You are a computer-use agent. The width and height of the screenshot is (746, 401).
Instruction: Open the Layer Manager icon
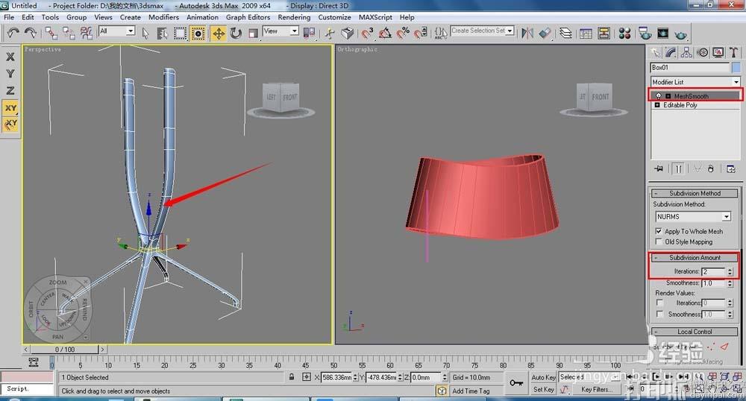pyautogui.click(x=566, y=33)
